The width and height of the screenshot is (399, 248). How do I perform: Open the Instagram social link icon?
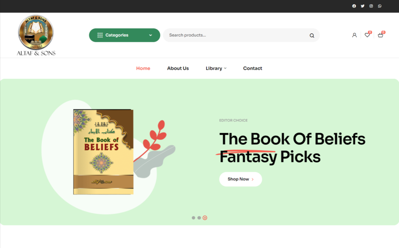point(371,6)
